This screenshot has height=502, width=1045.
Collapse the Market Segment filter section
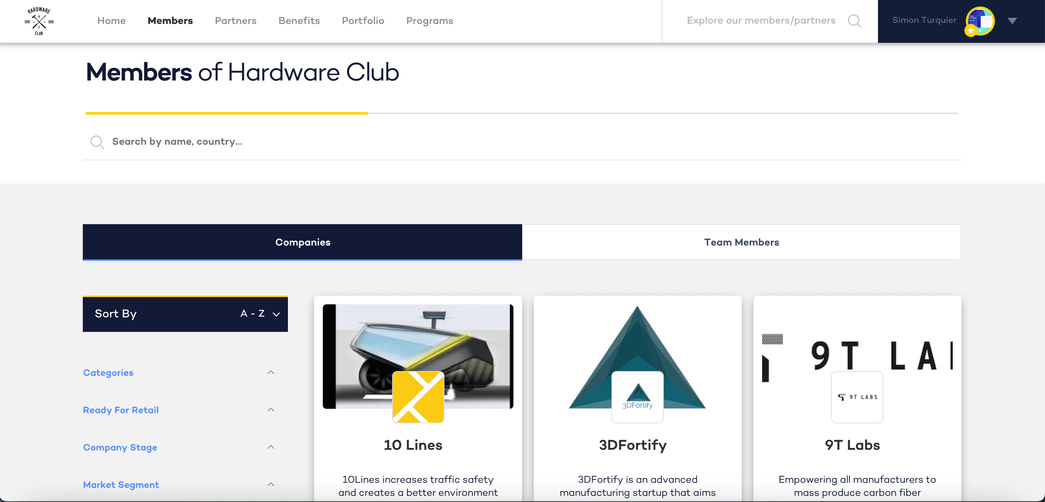(271, 484)
